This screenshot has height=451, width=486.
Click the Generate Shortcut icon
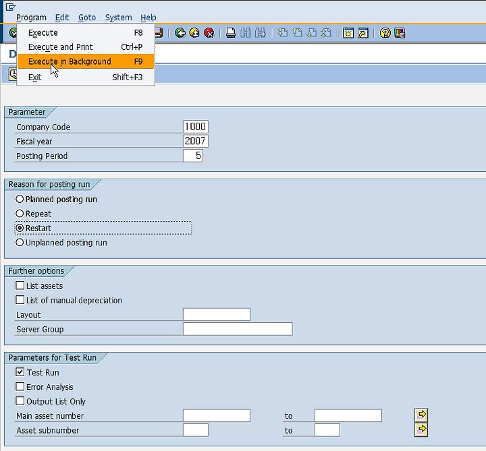pos(363,33)
